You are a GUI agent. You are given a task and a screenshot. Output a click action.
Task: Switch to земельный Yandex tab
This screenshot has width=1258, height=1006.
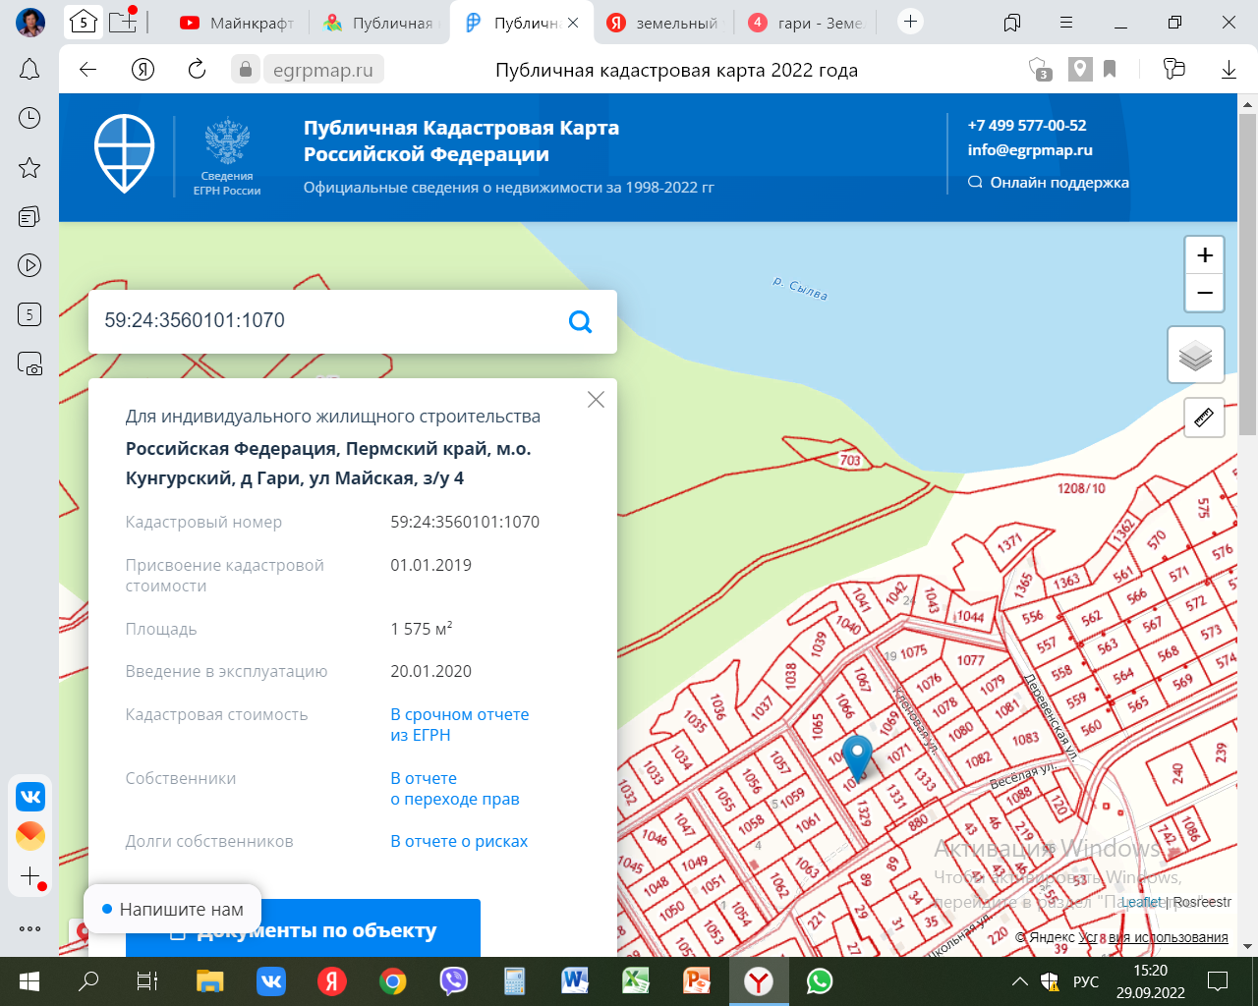(663, 23)
